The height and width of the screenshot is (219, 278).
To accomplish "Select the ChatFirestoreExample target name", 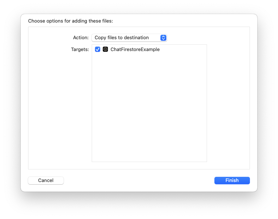I will [135, 49].
